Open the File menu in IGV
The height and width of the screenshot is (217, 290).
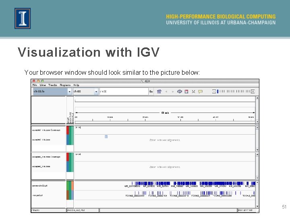click(35, 85)
